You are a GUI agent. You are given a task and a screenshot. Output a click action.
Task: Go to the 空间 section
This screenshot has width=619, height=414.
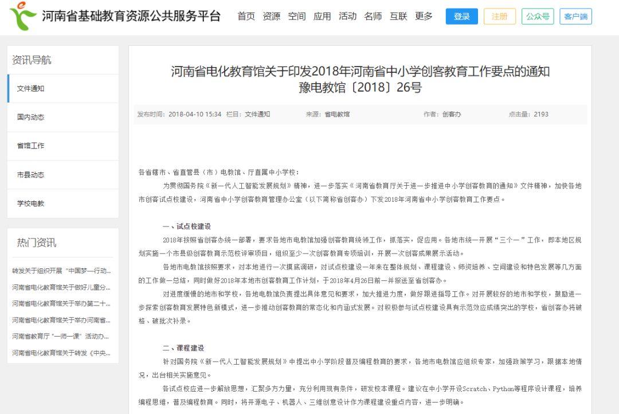[x=297, y=16]
